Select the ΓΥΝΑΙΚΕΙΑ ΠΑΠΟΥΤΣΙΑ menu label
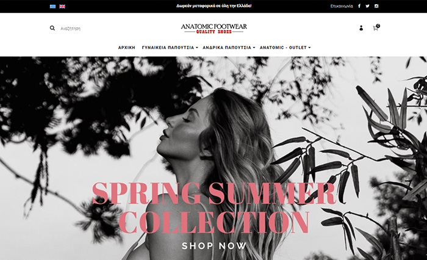This screenshot has width=427, height=260. pyautogui.click(x=168, y=48)
